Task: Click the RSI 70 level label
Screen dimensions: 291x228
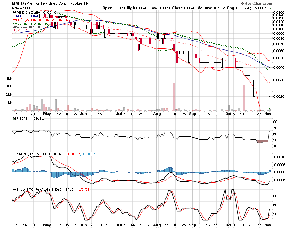Action: [x=275, y=128]
